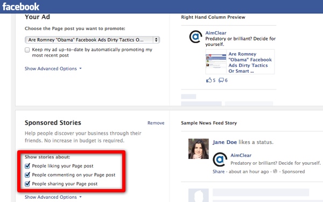This screenshot has width=323, height=202.
Task: Click the 'Sponsored' label in story
Action: click(x=293, y=171)
